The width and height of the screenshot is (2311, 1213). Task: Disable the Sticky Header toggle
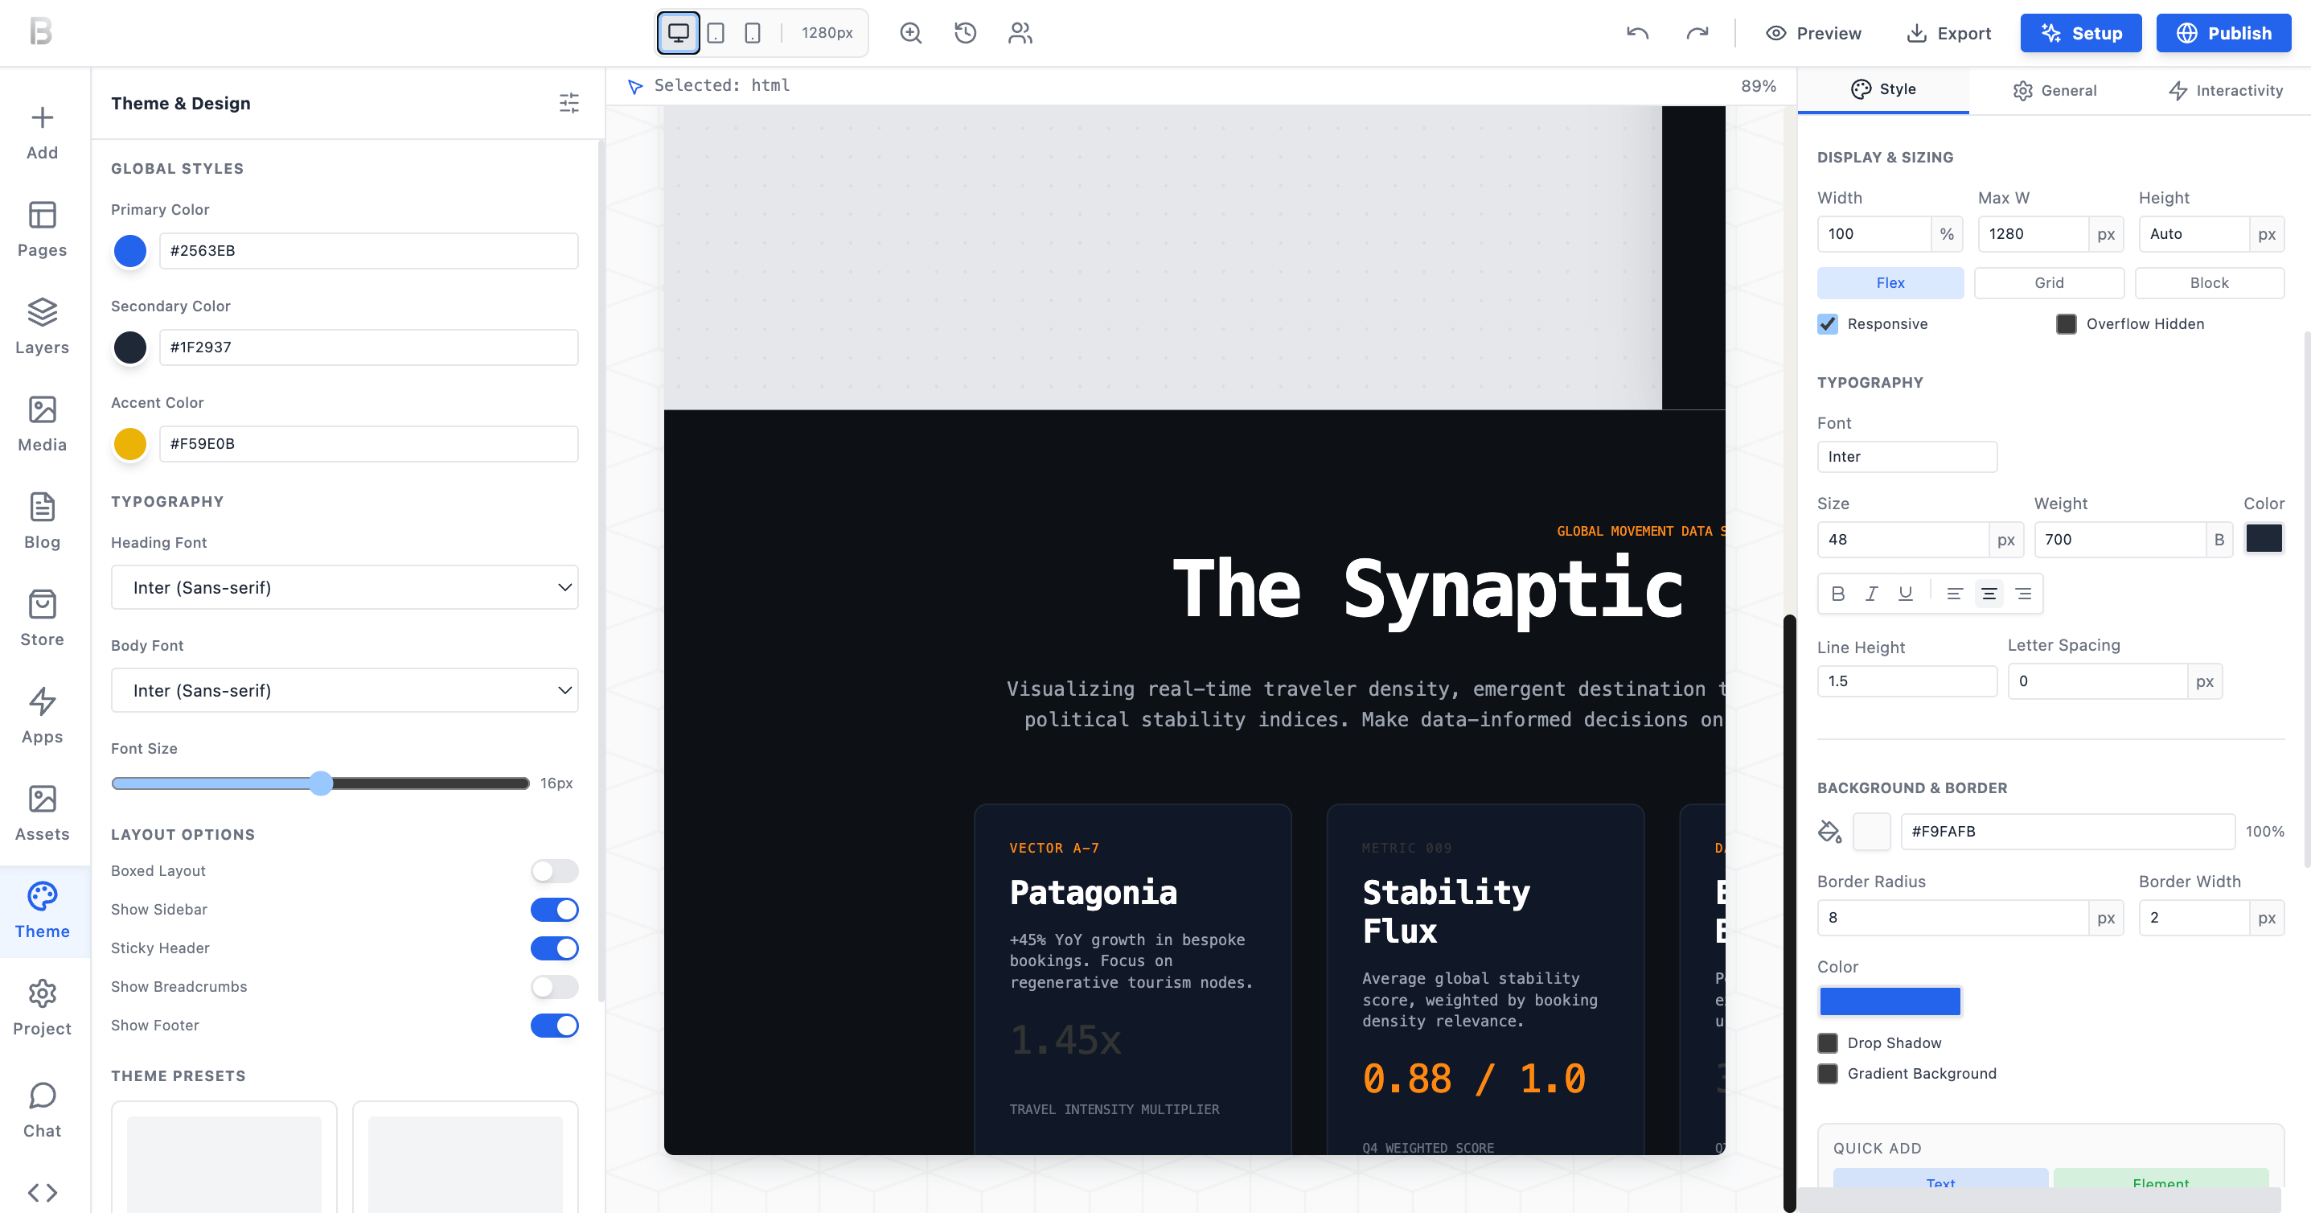point(553,948)
